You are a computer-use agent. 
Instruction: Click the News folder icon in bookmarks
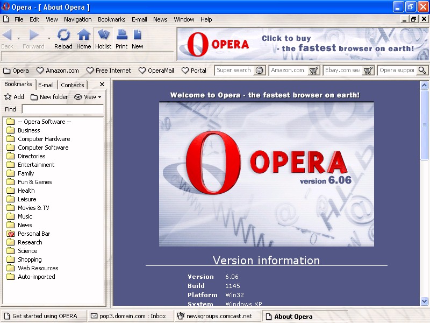10,225
